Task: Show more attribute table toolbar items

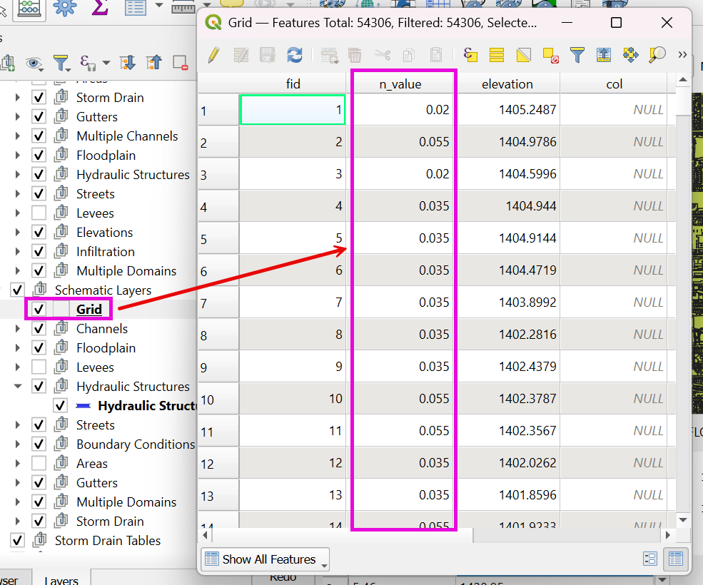Action: pos(682,55)
